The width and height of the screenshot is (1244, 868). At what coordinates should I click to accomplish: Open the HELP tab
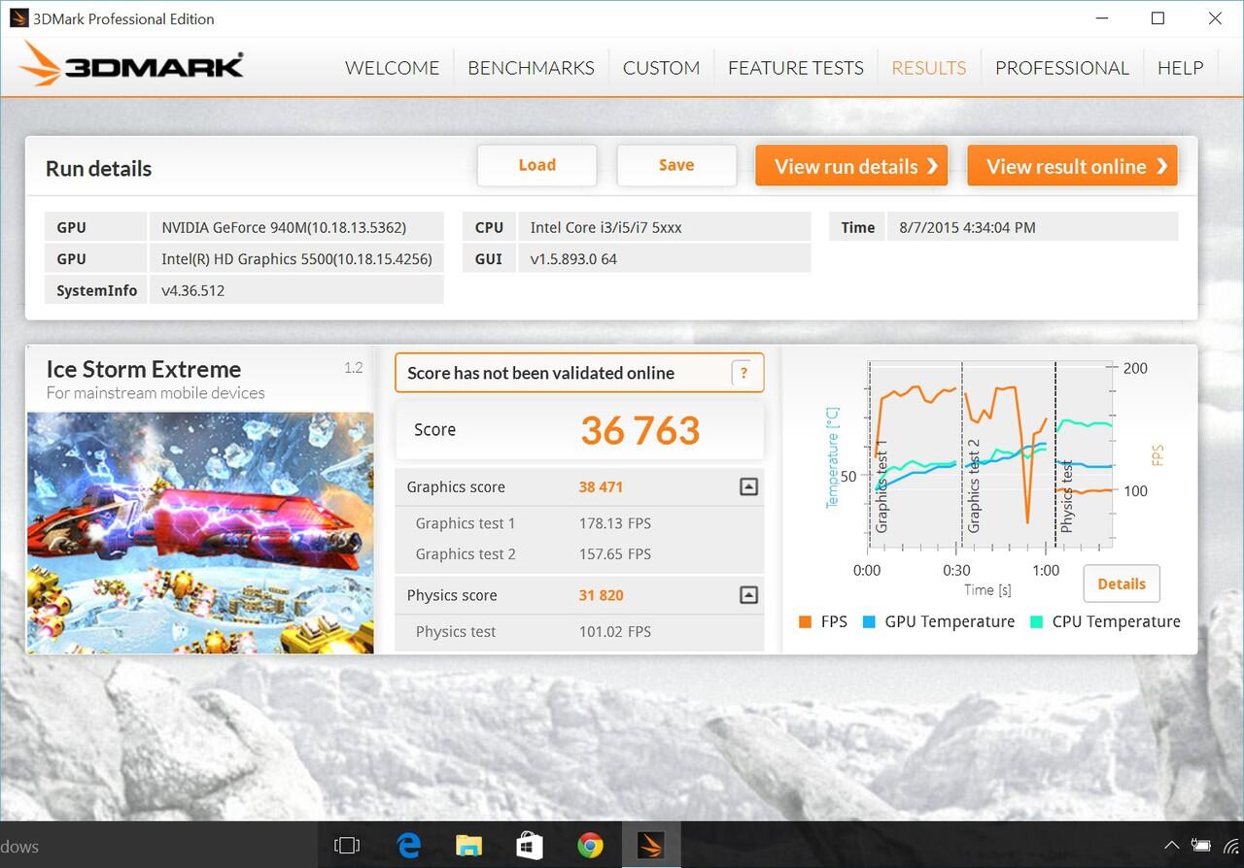click(1180, 68)
